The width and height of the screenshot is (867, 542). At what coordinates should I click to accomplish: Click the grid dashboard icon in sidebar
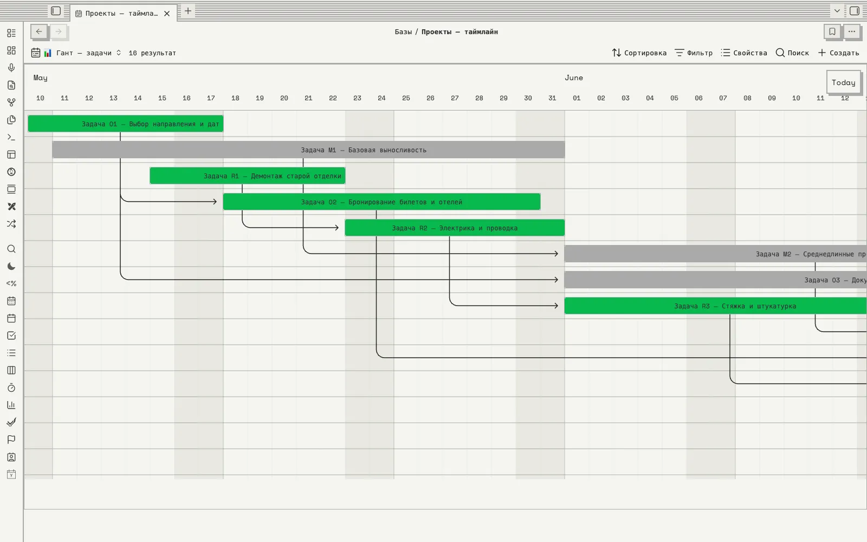(11, 50)
